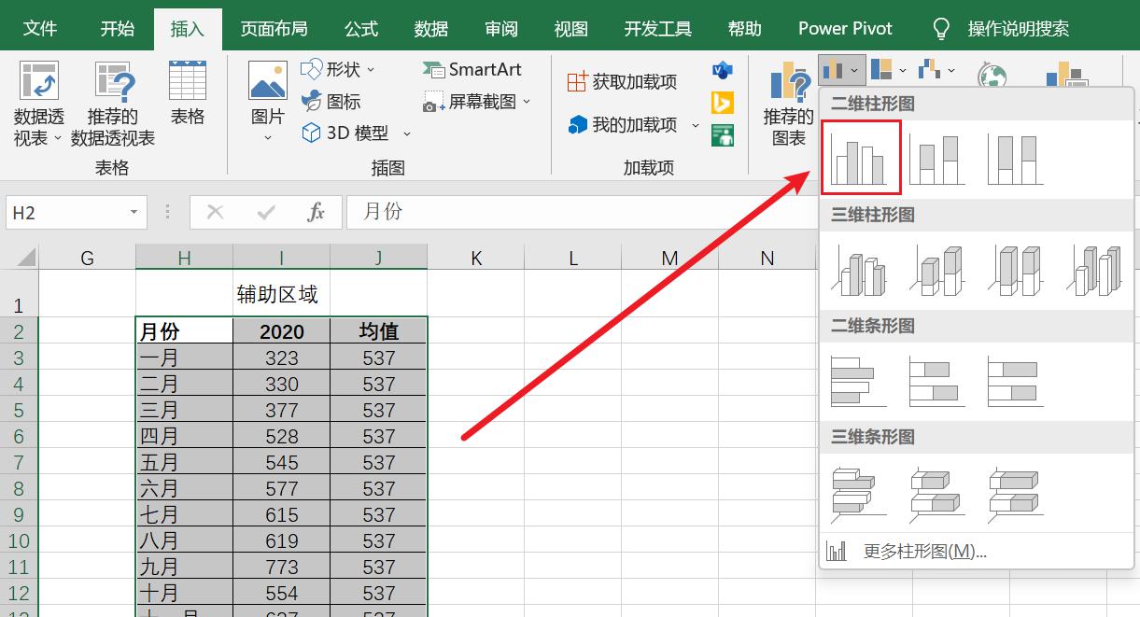Screen dimensions: 1140x617
Task: Insert a SmartArt graphic
Action: [471, 69]
